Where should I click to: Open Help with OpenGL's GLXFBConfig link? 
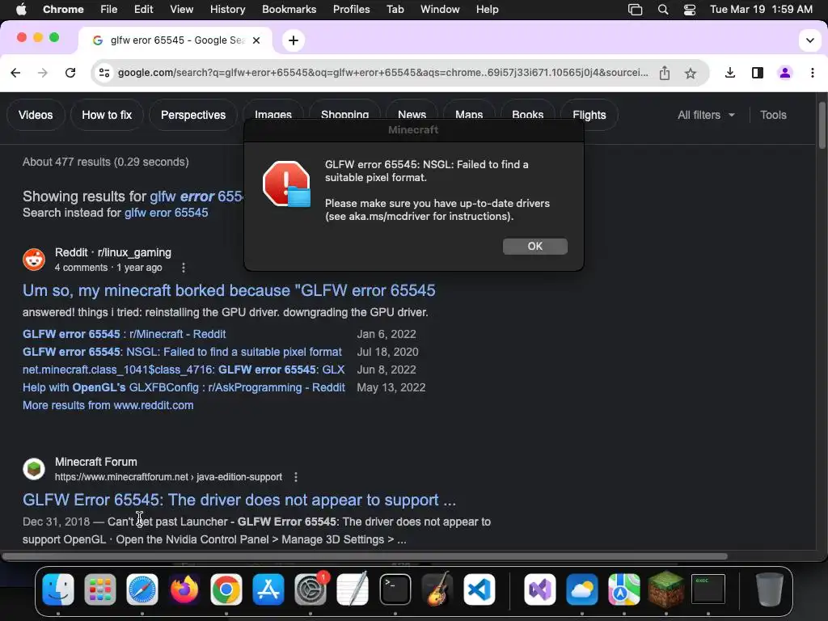(x=184, y=387)
